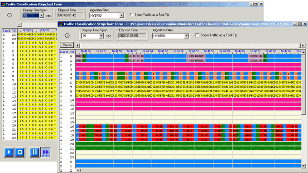The width and height of the screenshot is (308, 173).
Task: Open Display Time Span dropdown in the front window
Action: tap(101, 36)
